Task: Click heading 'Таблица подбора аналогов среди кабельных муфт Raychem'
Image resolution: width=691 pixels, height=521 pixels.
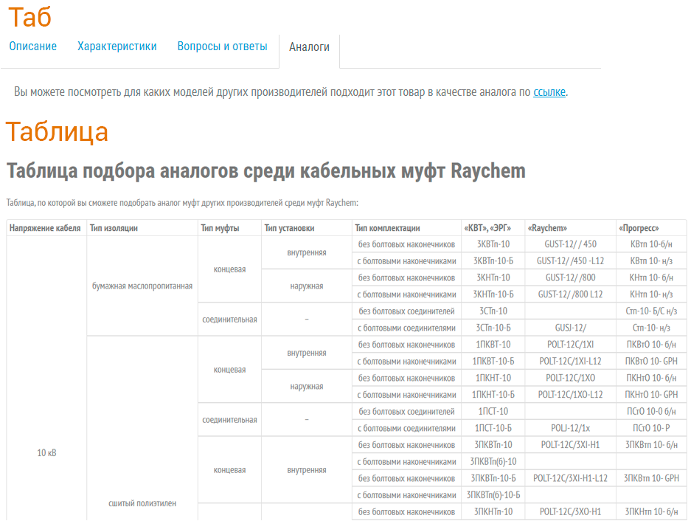Action: click(266, 171)
